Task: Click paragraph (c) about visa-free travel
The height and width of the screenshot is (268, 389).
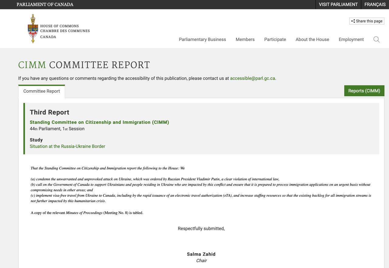Action: click(201, 198)
